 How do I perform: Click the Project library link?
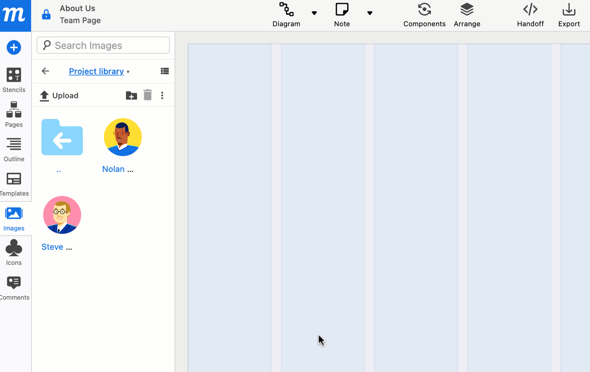tap(96, 71)
